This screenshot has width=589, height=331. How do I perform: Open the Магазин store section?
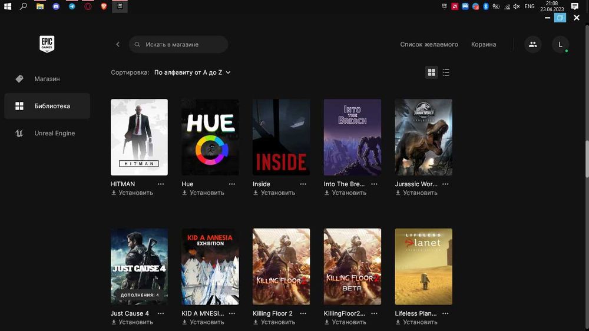click(47, 79)
